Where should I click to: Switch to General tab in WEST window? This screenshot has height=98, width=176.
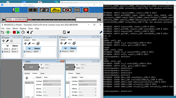(x=27, y=73)
